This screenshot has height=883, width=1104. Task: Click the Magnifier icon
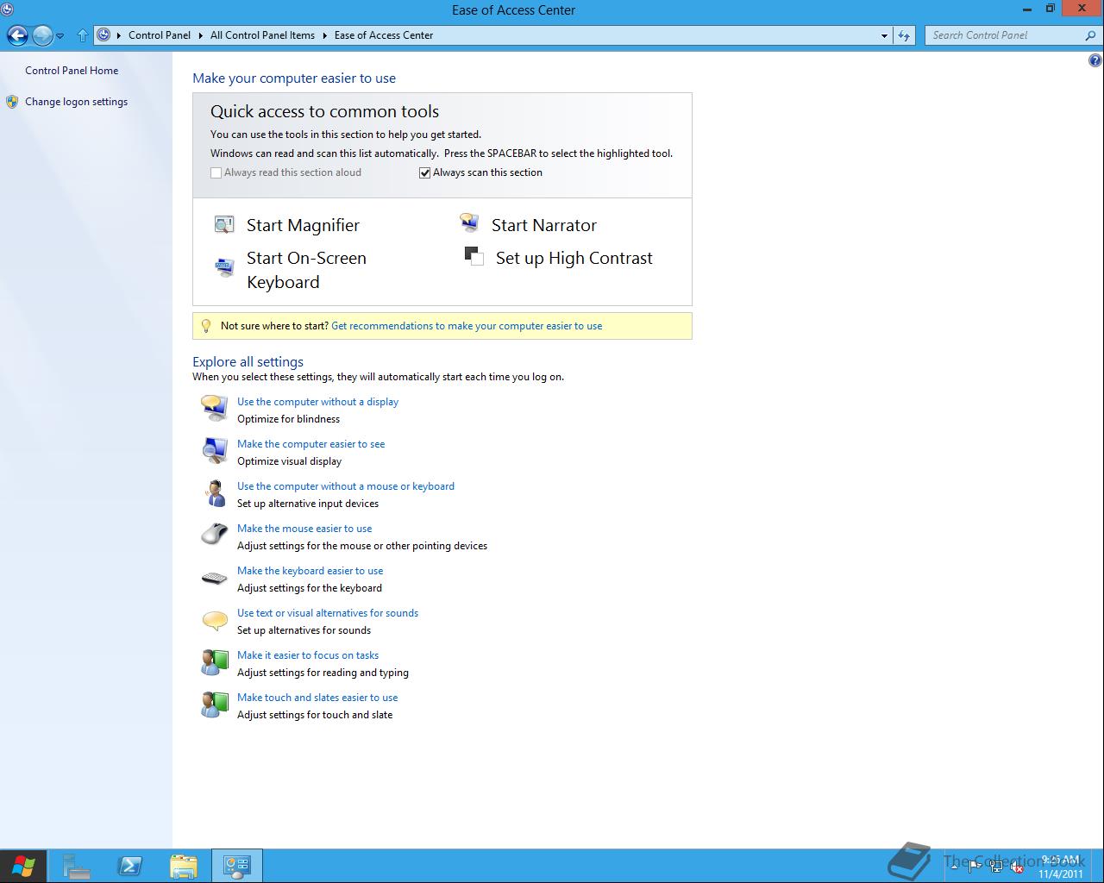click(x=224, y=225)
